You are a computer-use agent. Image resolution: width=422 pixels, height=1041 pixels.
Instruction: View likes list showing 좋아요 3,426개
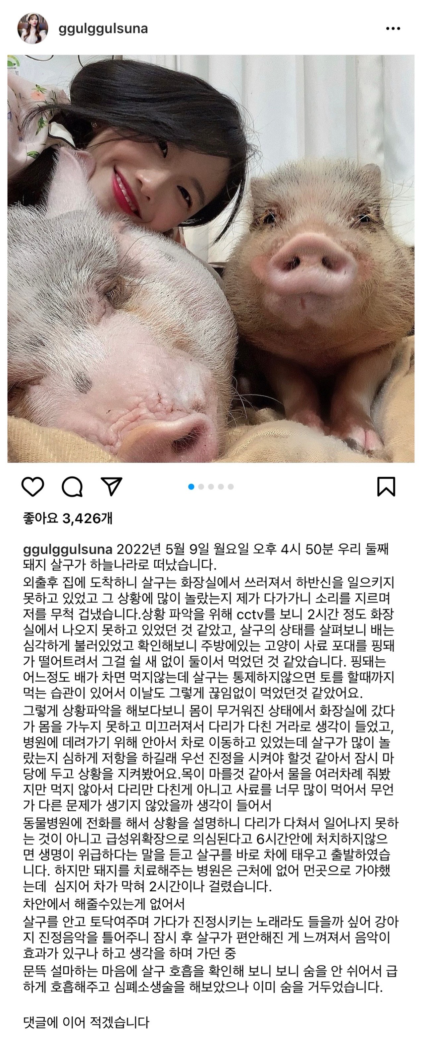(x=68, y=518)
